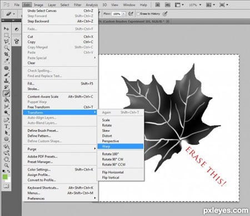Screen dimensions: 250x216
Task: Select the Path Selection tool
Action: point(6,133)
